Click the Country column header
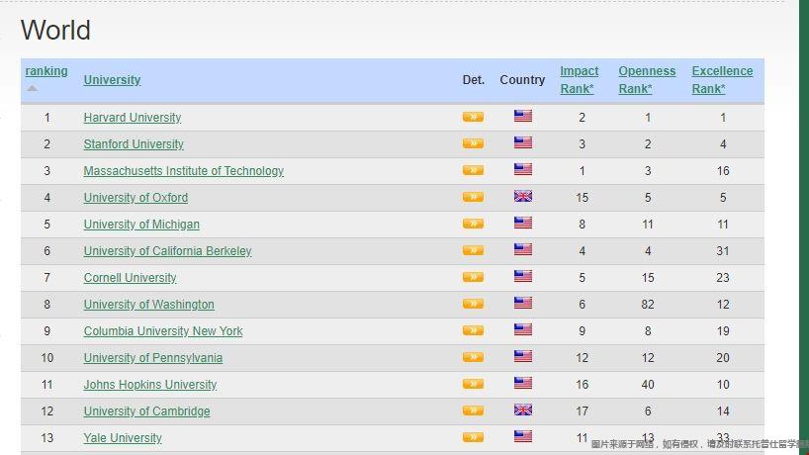 pyautogui.click(x=522, y=80)
